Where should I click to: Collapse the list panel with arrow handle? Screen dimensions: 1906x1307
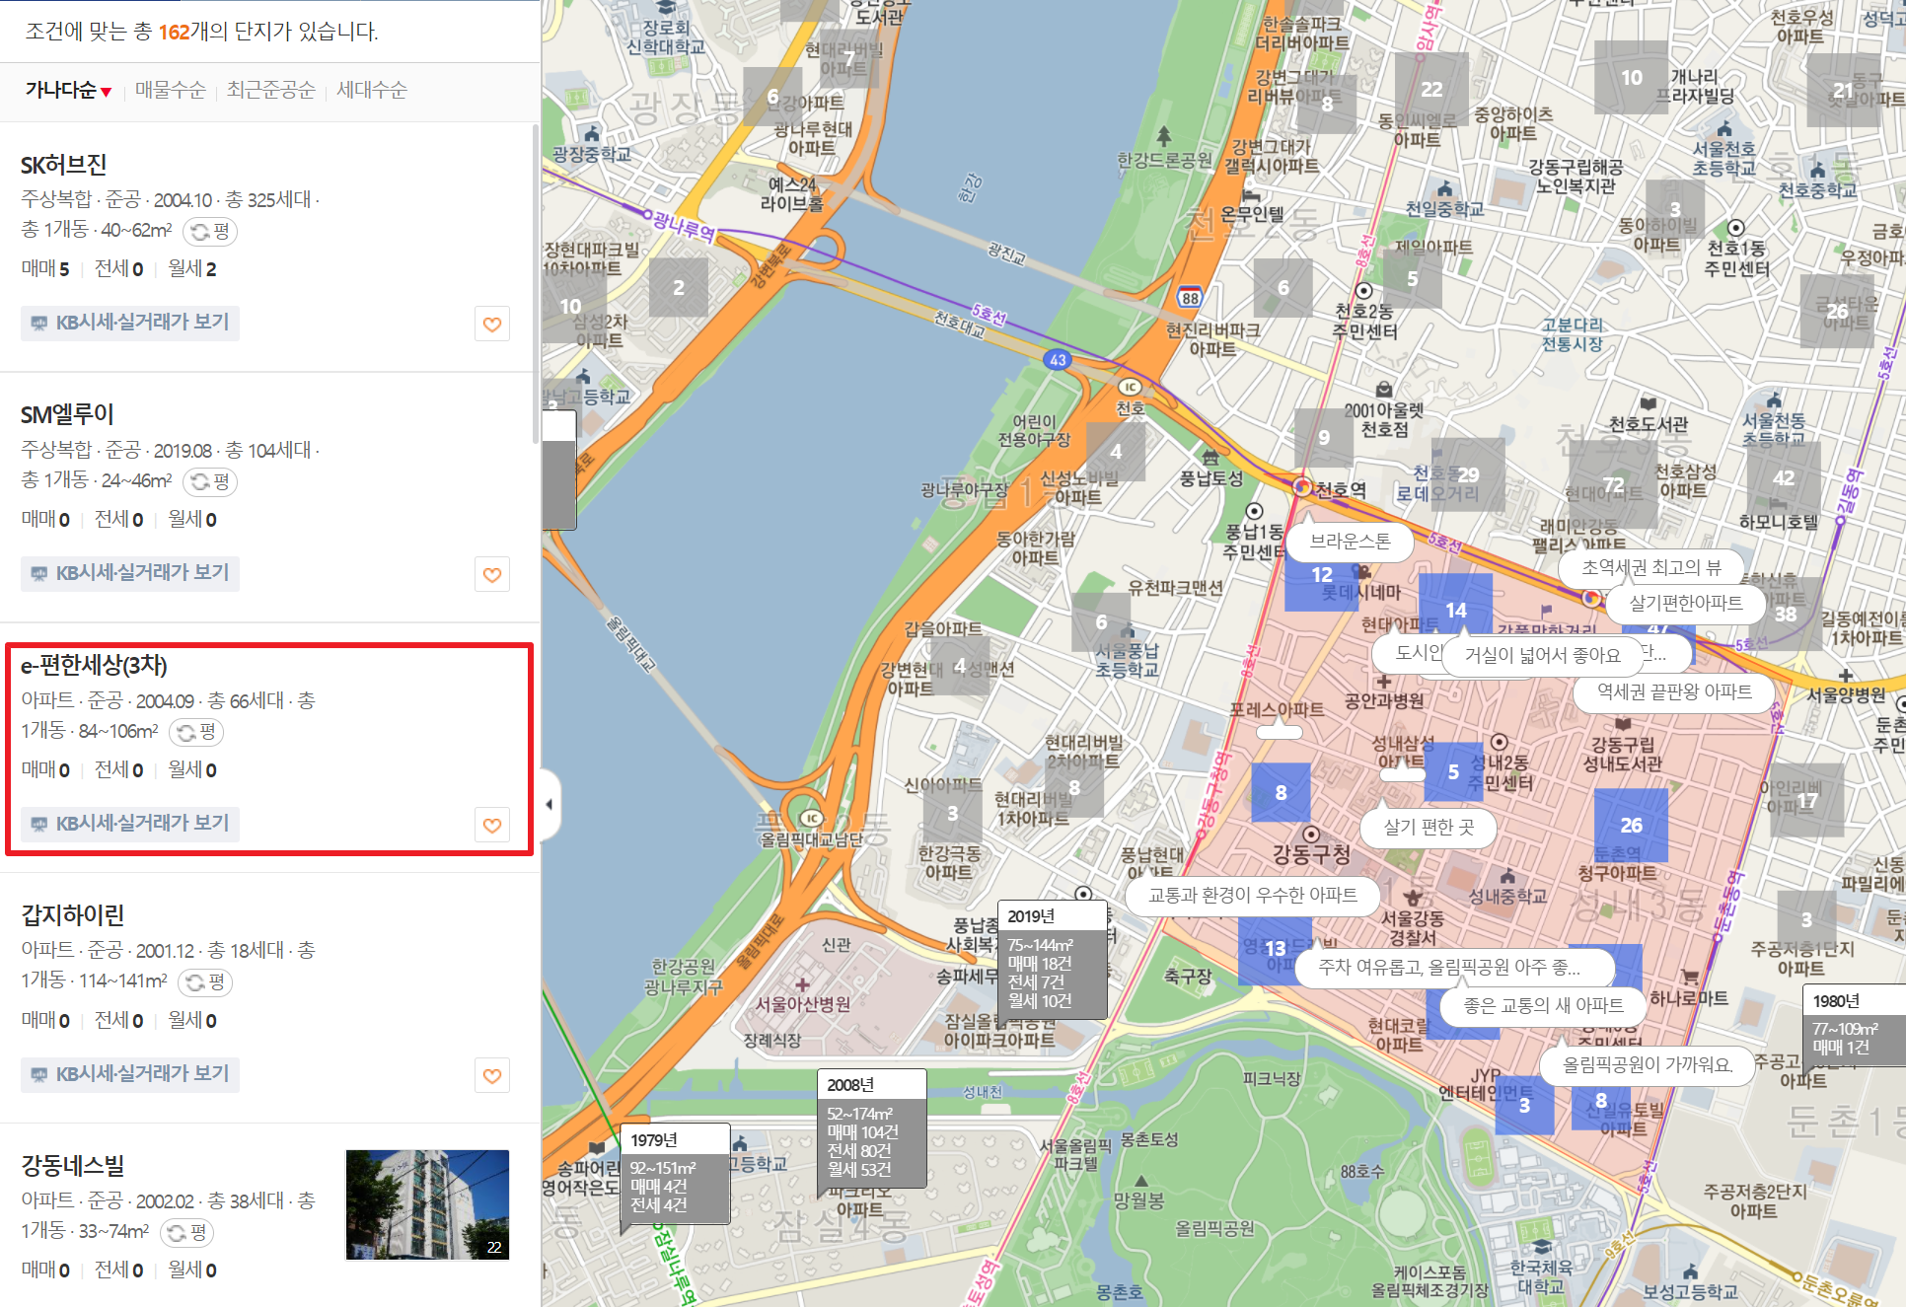point(550,805)
